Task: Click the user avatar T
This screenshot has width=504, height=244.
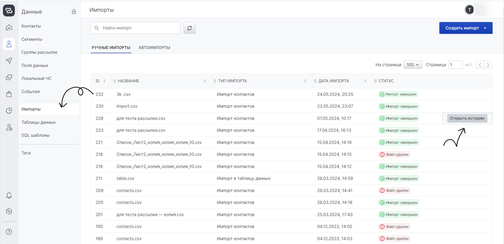Action: pyautogui.click(x=469, y=10)
